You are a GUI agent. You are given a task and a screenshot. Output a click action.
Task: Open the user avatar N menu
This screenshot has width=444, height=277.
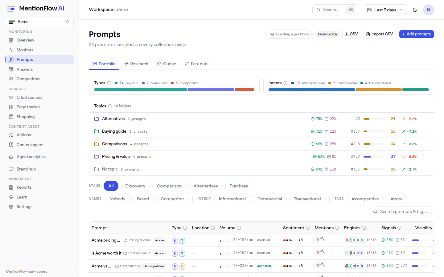pos(429,10)
